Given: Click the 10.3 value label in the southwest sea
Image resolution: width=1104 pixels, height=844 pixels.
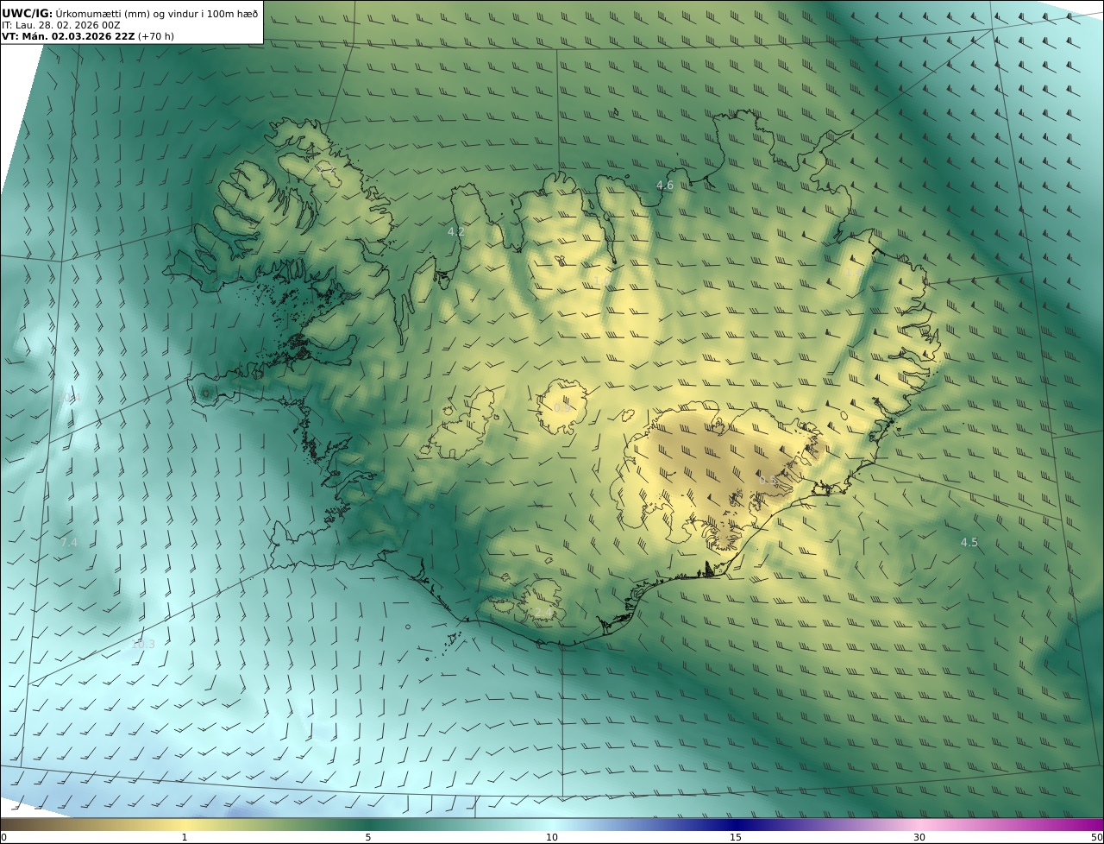Looking at the screenshot, I should point(143,645).
